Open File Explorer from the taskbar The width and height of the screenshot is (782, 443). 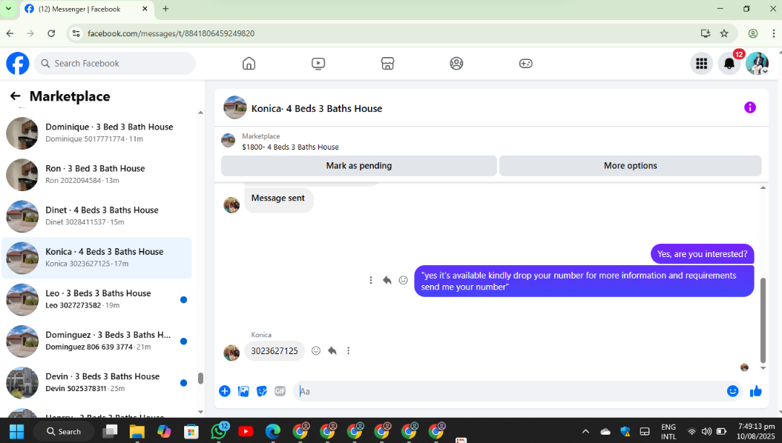[x=137, y=431]
